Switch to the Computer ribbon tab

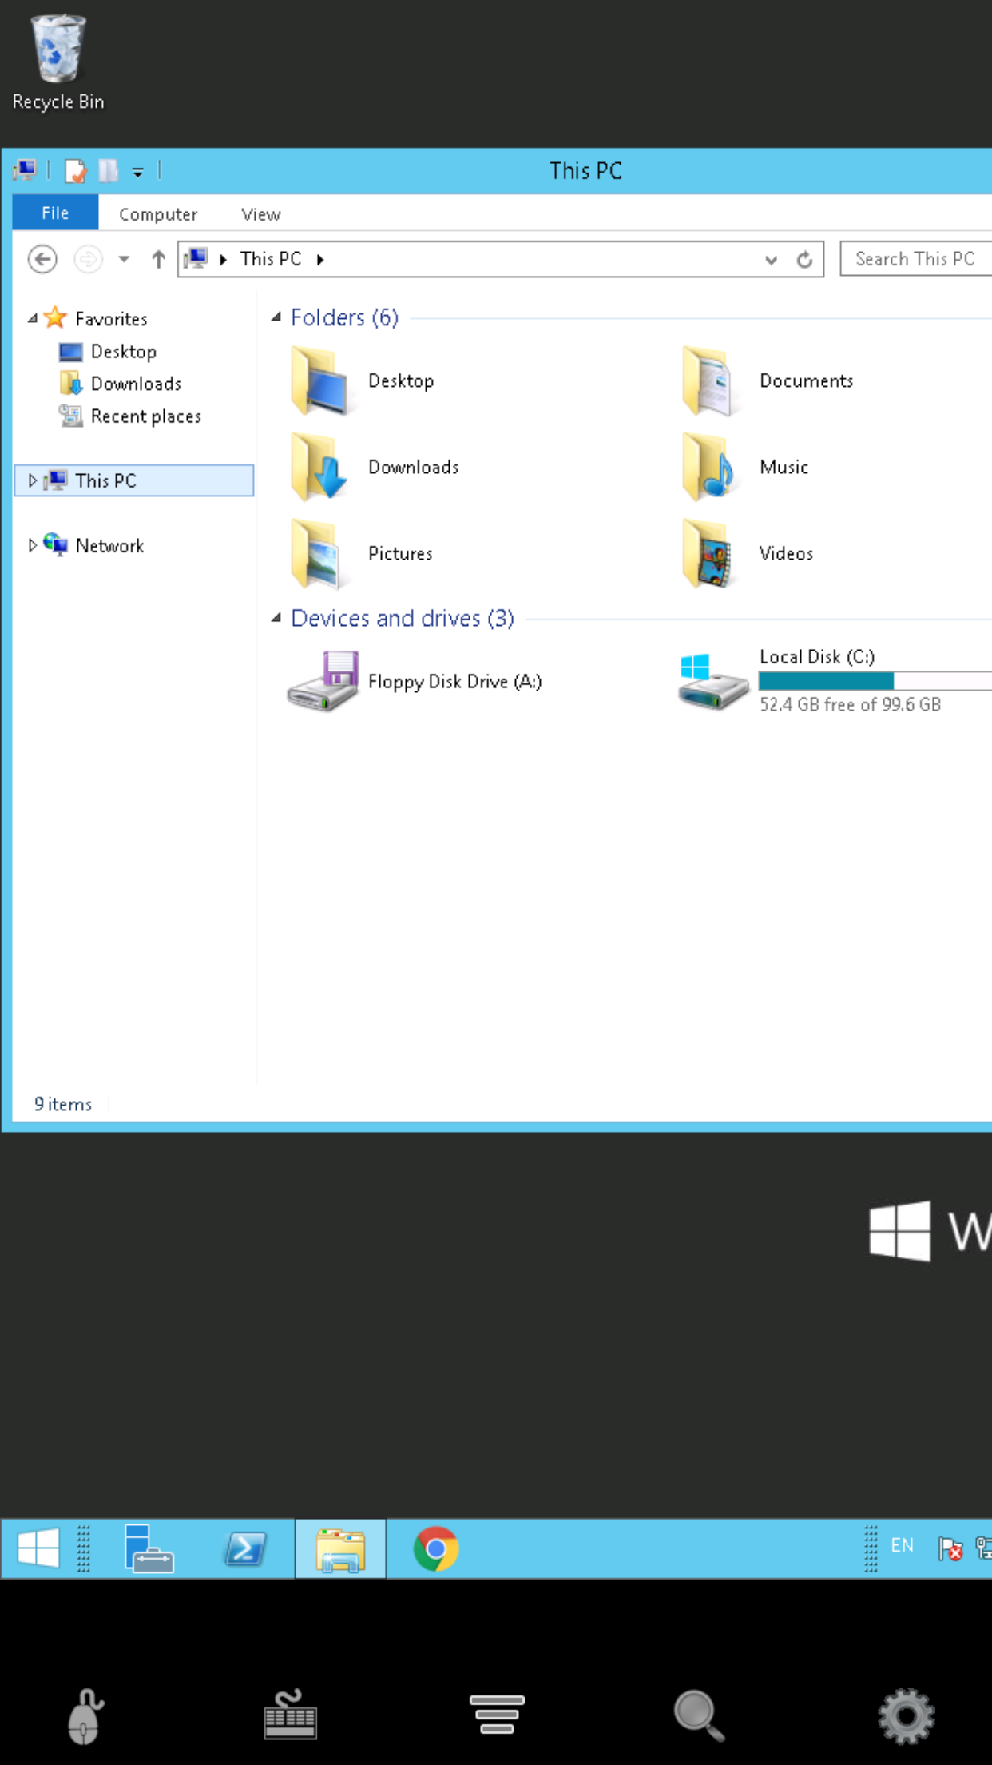pos(158,214)
